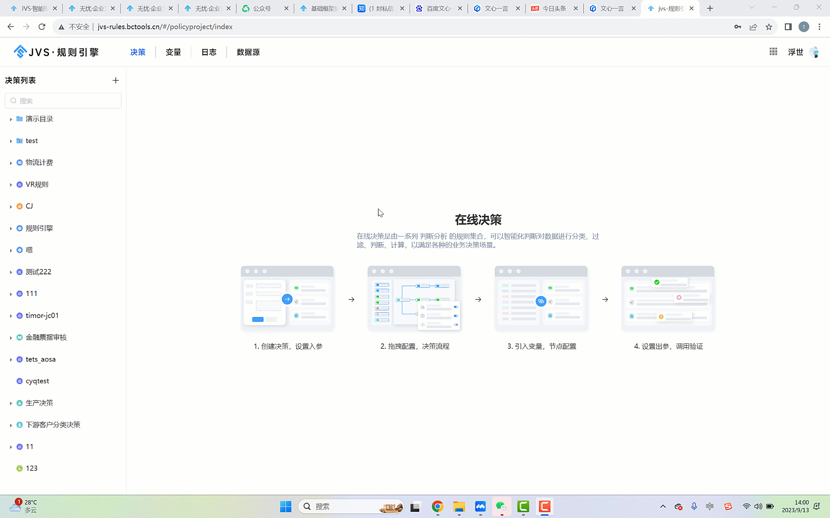Open the app grid icon in header

point(773,51)
